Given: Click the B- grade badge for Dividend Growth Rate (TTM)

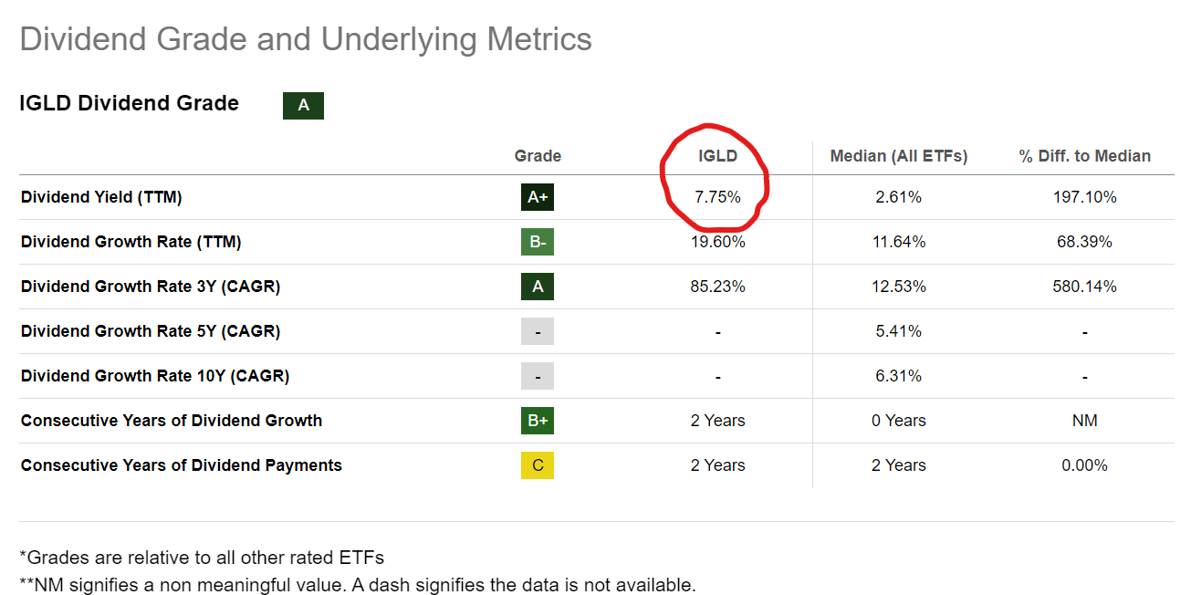Looking at the screenshot, I should 538,242.
